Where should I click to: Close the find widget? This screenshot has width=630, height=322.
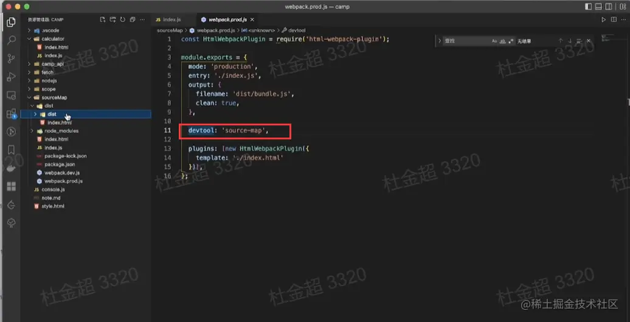coord(589,41)
